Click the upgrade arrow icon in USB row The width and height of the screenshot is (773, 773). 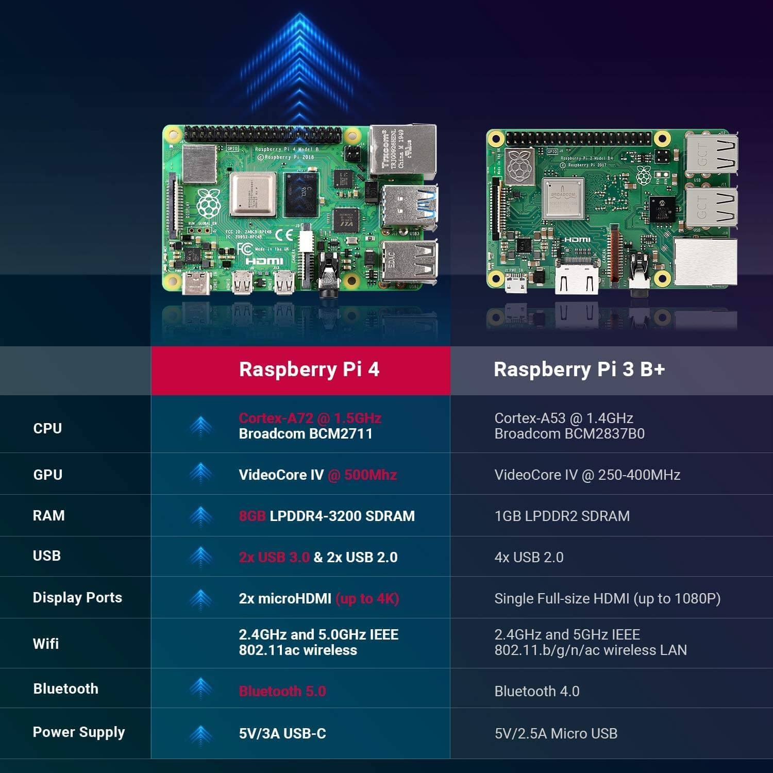tap(200, 557)
